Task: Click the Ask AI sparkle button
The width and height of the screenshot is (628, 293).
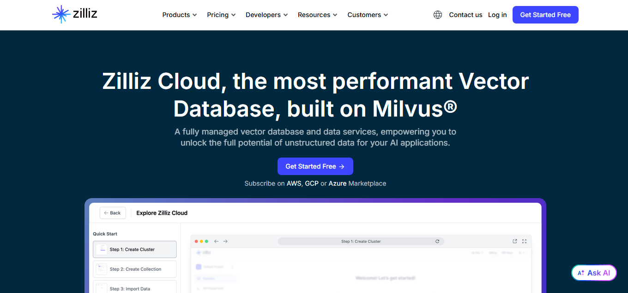Action: (594, 273)
